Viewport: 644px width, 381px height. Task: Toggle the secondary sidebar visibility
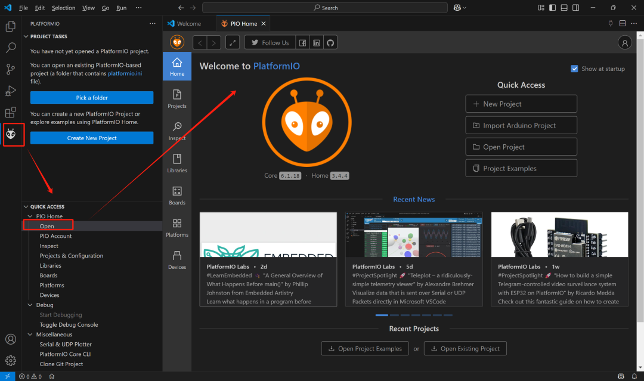tap(575, 7)
